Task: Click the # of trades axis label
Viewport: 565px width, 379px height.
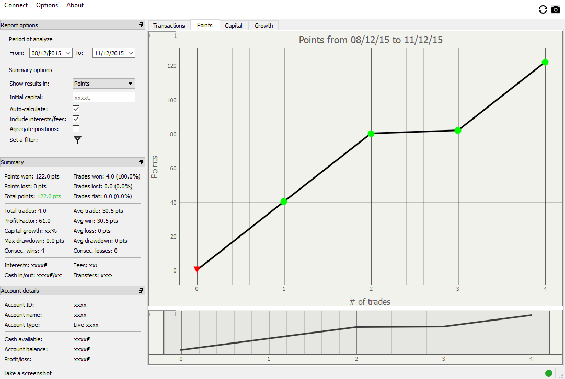Action: coord(370,302)
